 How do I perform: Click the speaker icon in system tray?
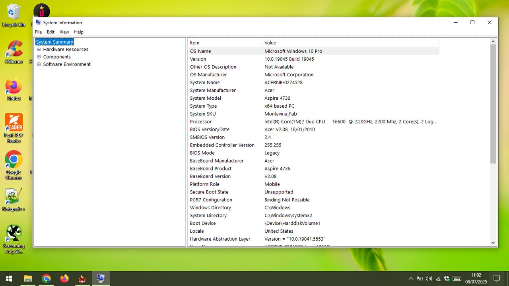429,278
